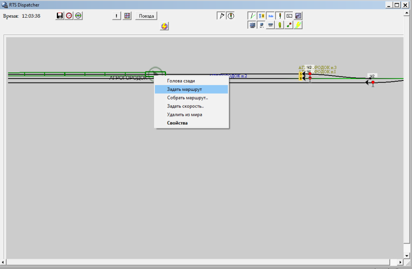This screenshot has height=269, width=412.
Task: Open 'Свойства' from the context menu
Action: pos(177,123)
